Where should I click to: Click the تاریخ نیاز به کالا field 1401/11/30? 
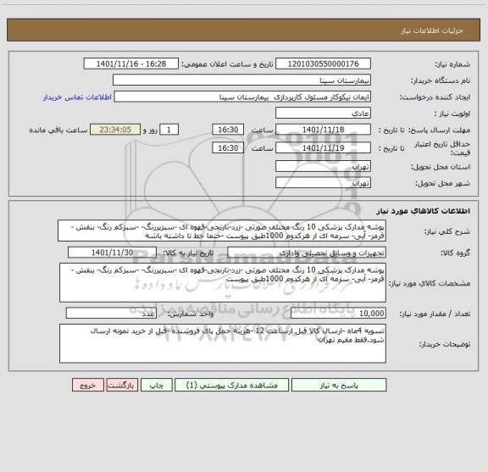(112, 253)
